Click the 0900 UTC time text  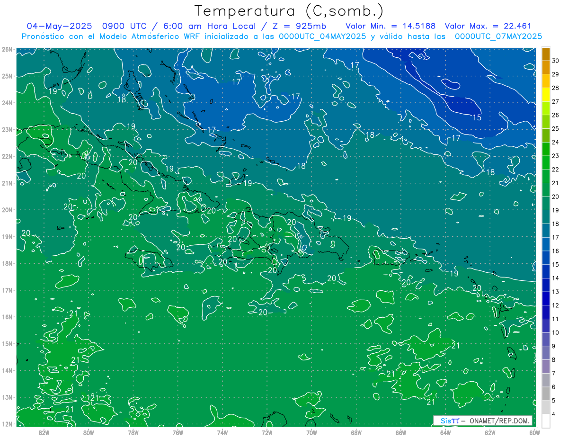[125, 26]
